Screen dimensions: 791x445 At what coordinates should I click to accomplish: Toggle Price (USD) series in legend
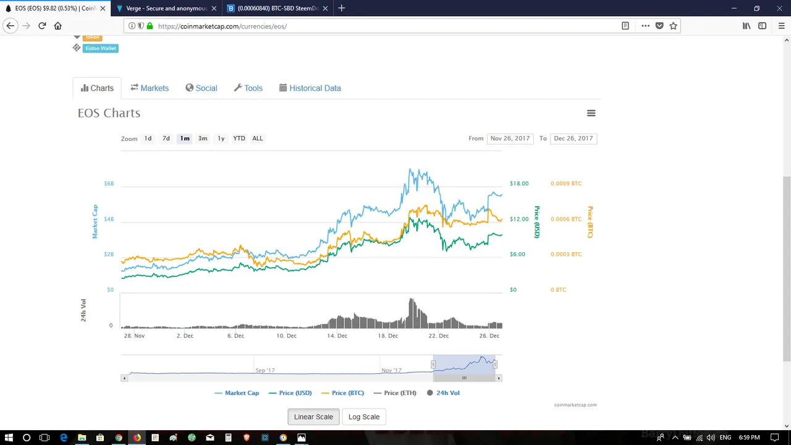pyautogui.click(x=290, y=393)
